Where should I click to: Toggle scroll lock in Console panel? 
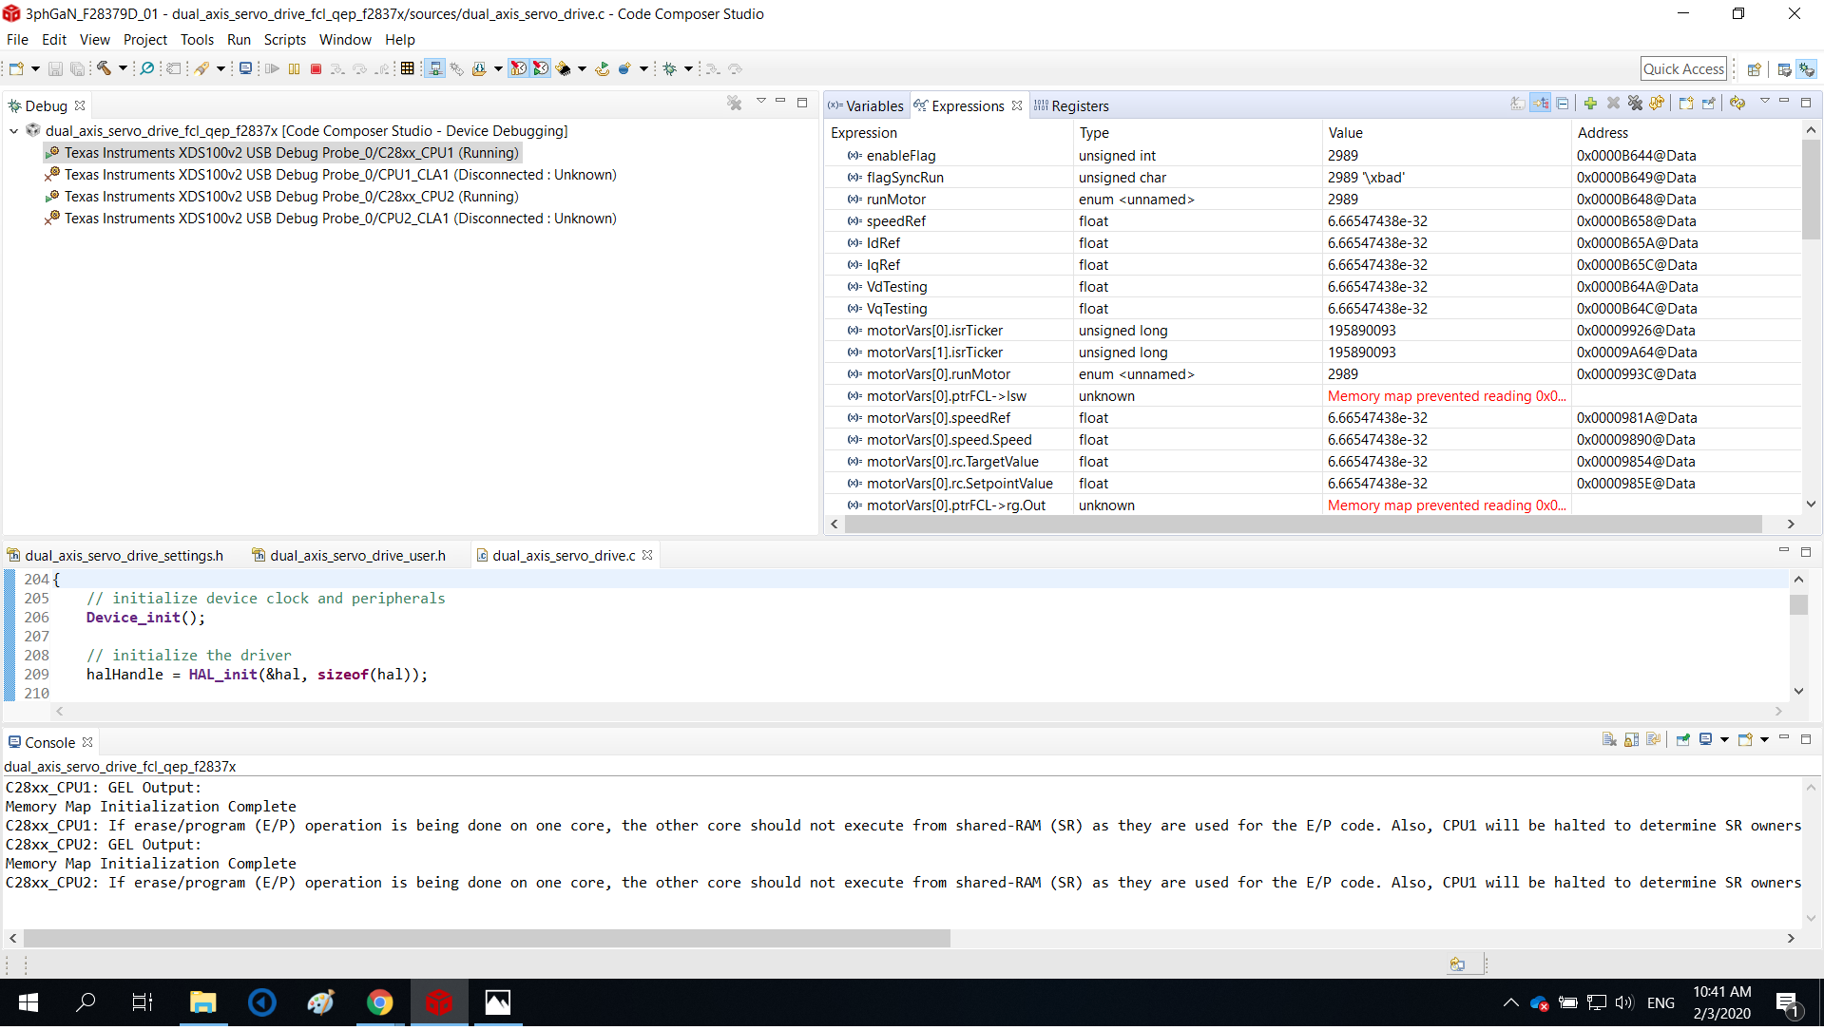[x=1631, y=739]
